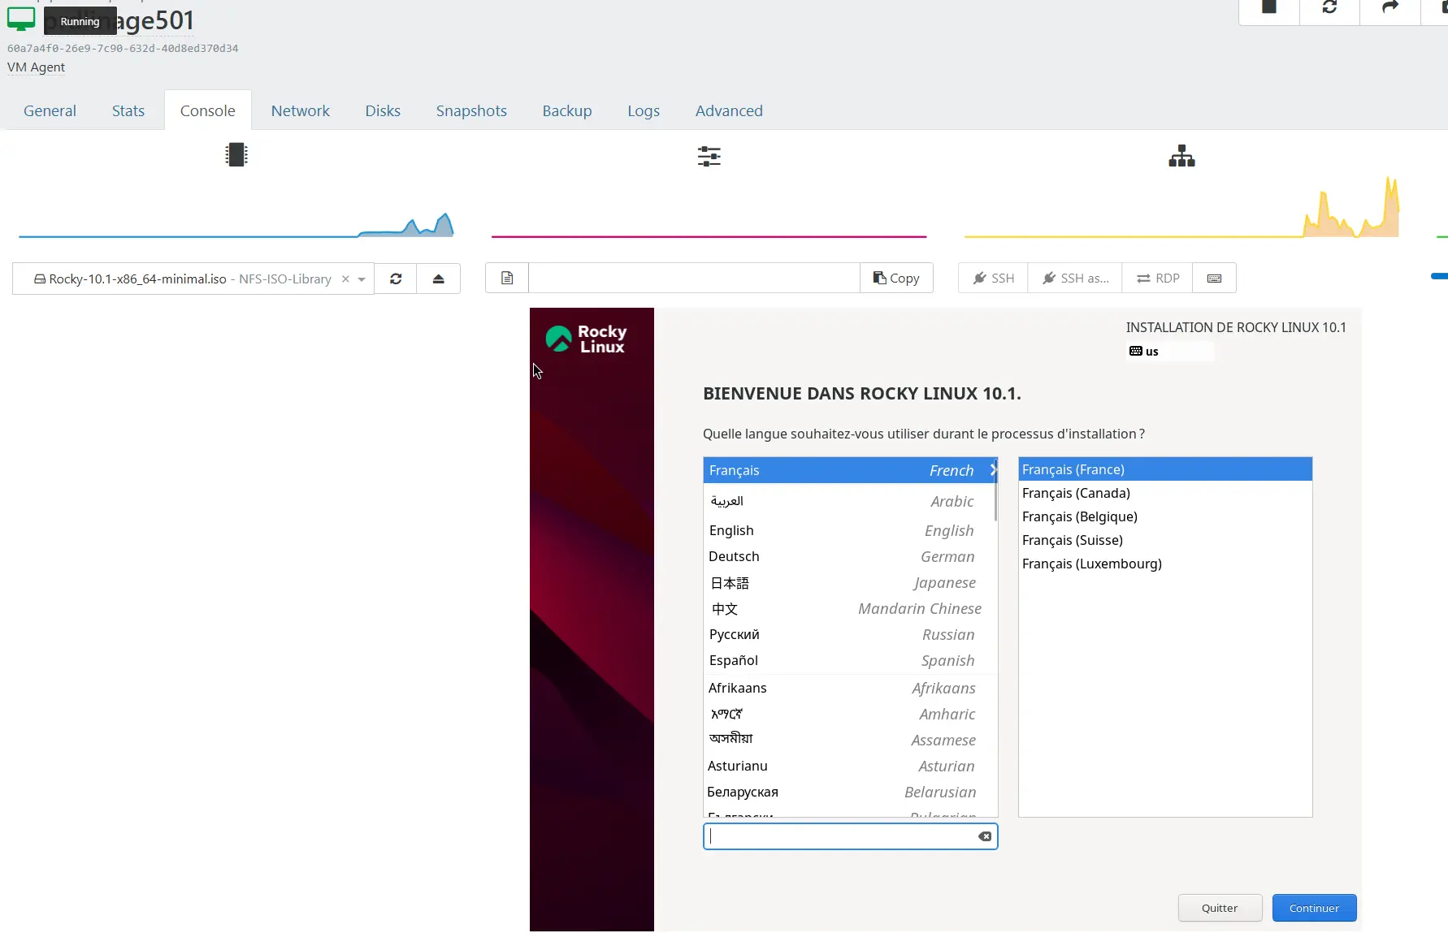Click the clipboard text input field

click(694, 278)
